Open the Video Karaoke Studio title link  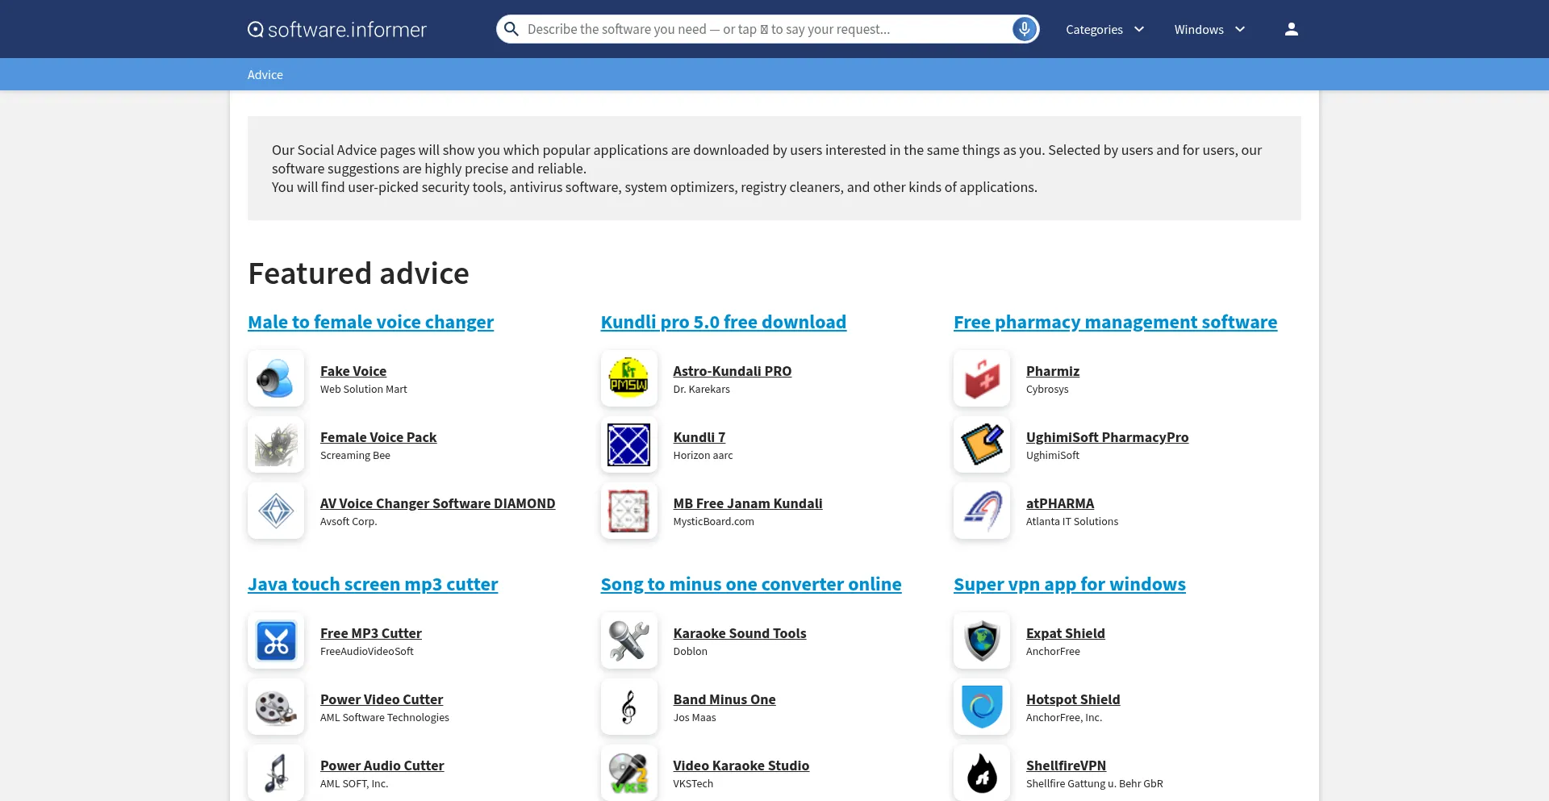741,766
